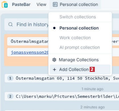Screen dimensions: 119x111
Task: Choose Add Collection entry
Action: coord(80,69)
